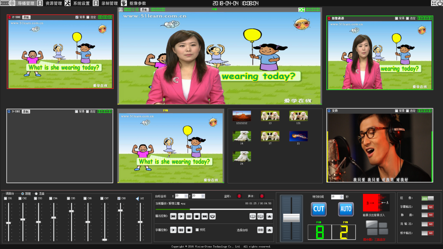Enable the CH1 audio channel checkbox

[x=5, y=198]
